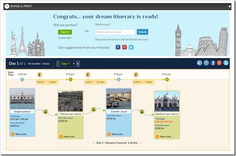Share itinerary via Google+ icon in day bar
Image resolution: width=236 pixels, height=156 pixels.
[x=219, y=63]
